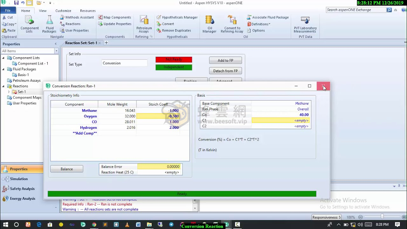Click Associate Fluid Package

click(x=268, y=17)
